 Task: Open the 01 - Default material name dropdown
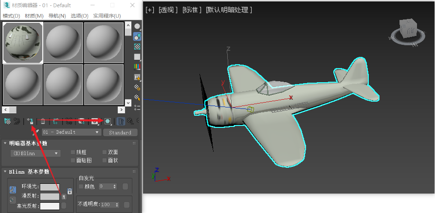(71, 132)
